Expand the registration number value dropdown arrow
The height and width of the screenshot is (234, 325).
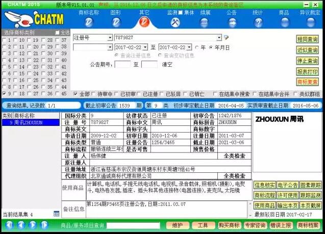point(219,38)
